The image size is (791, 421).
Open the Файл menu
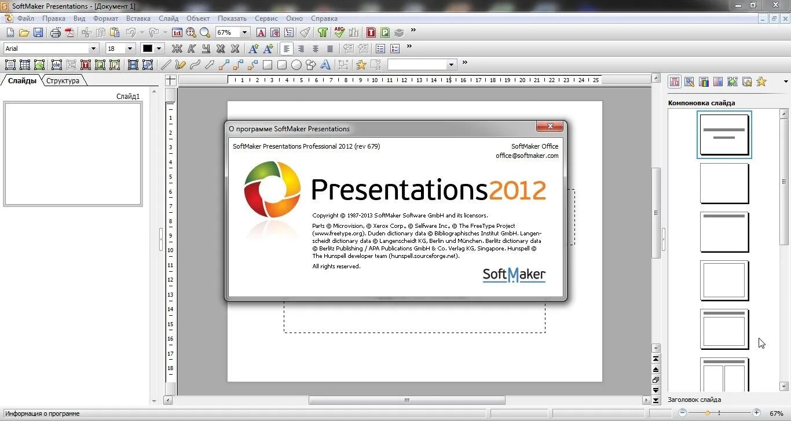tap(25, 19)
